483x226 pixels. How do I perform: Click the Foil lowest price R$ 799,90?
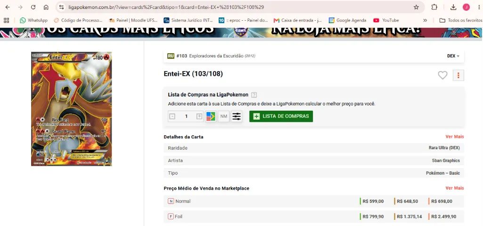373,217
